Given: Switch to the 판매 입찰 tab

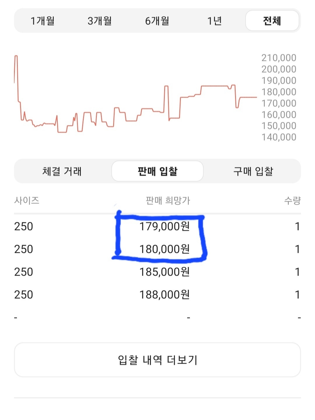Looking at the screenshot, I should (x=157, y=171).
